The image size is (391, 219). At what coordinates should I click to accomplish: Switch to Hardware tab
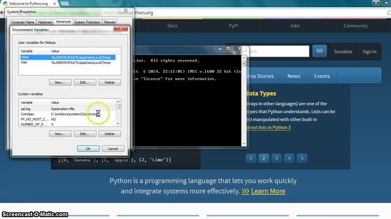click(x=45, y=22)
